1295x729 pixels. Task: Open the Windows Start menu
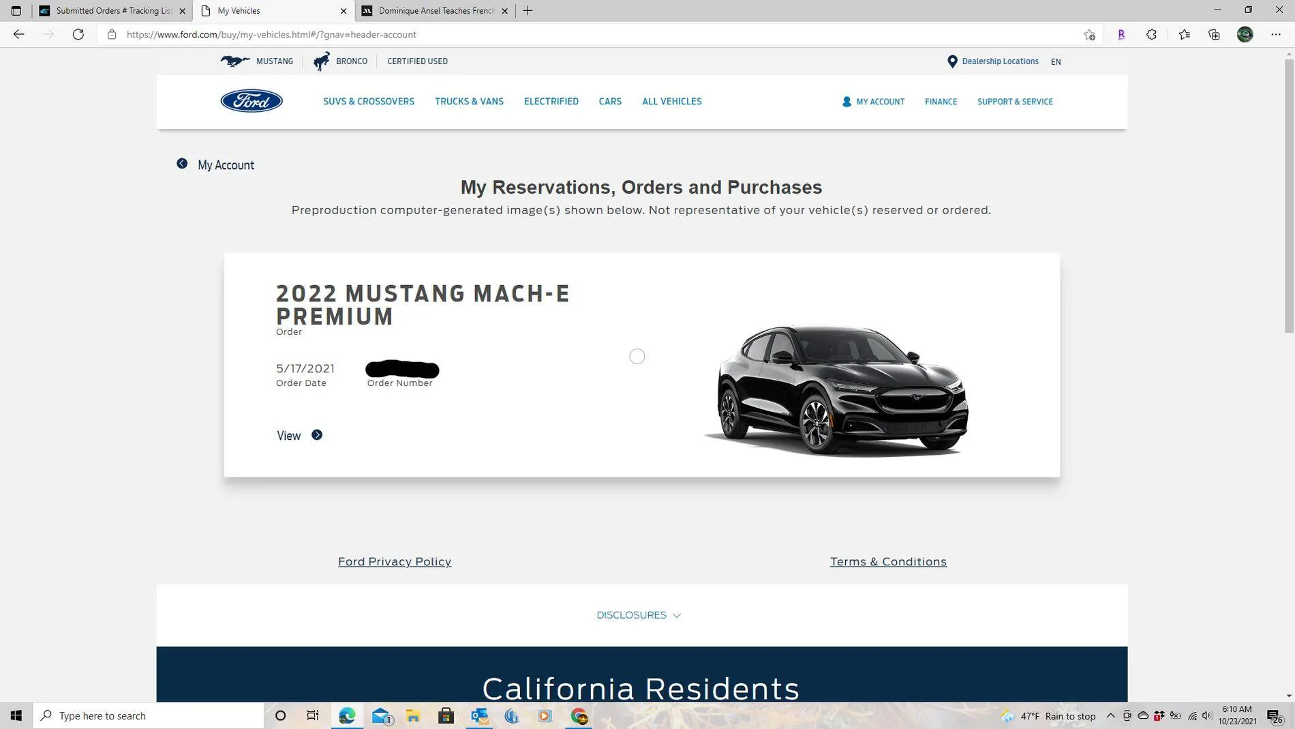(16, 715)
